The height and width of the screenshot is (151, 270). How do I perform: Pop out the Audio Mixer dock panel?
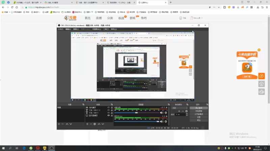click(x=169, y=104)
